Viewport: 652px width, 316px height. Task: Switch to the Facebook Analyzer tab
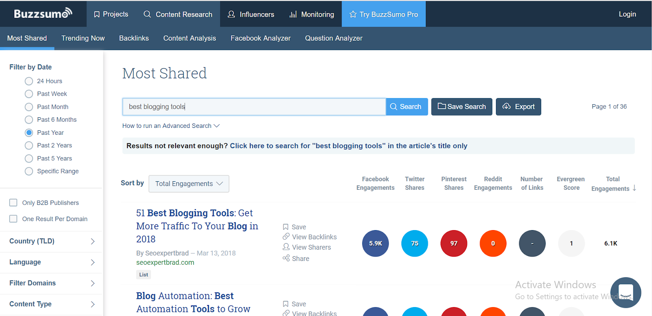coord(261,38)
